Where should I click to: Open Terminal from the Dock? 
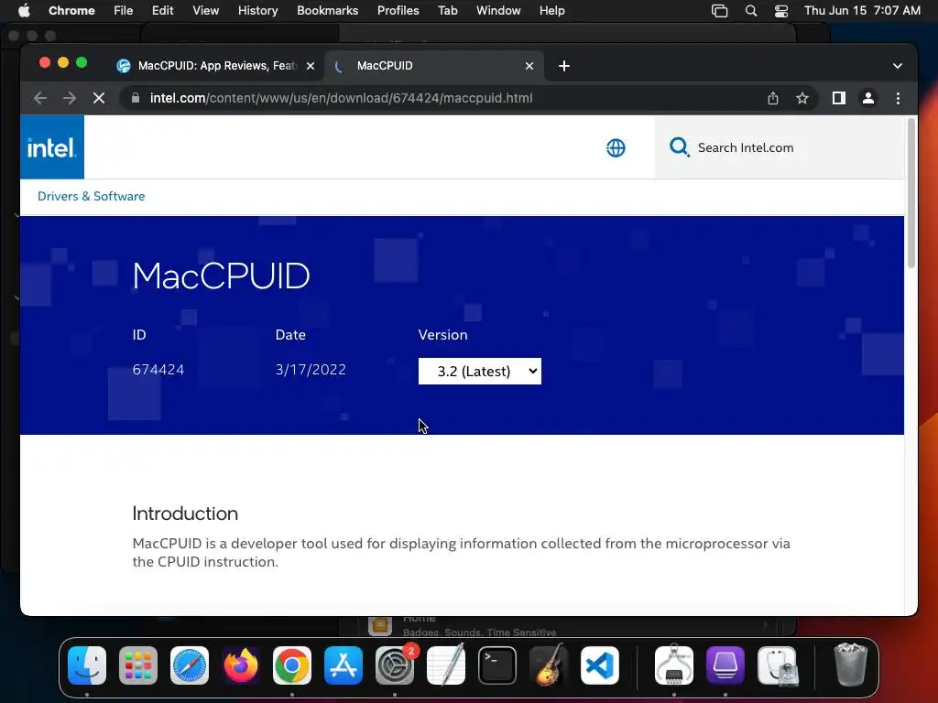[497, 665]
